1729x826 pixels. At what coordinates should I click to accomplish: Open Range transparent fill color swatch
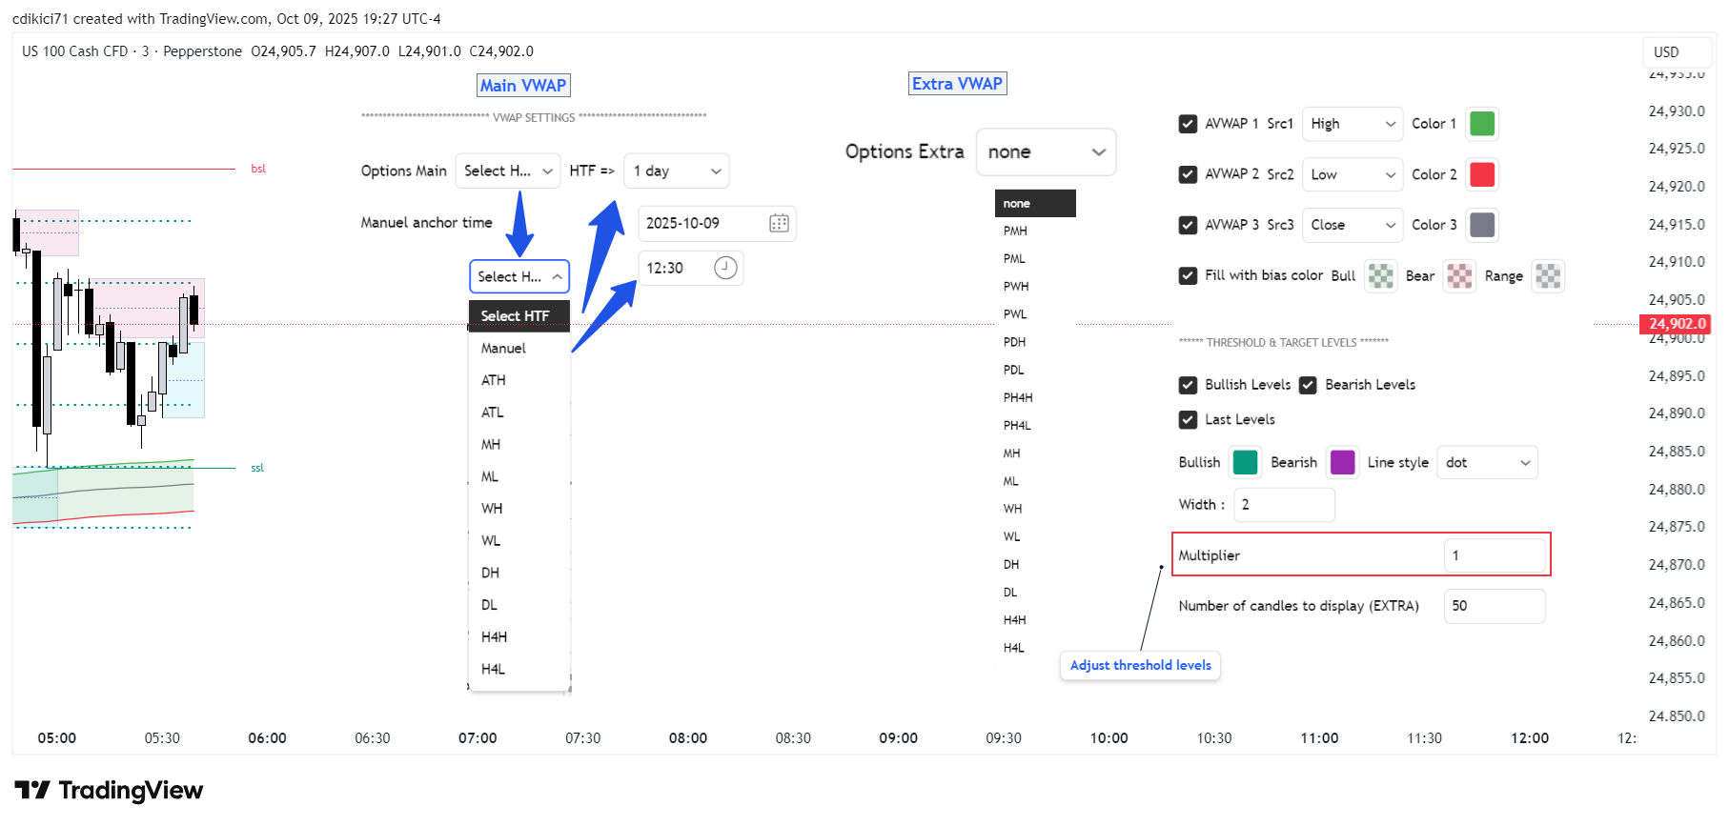tap(1548, 275)
